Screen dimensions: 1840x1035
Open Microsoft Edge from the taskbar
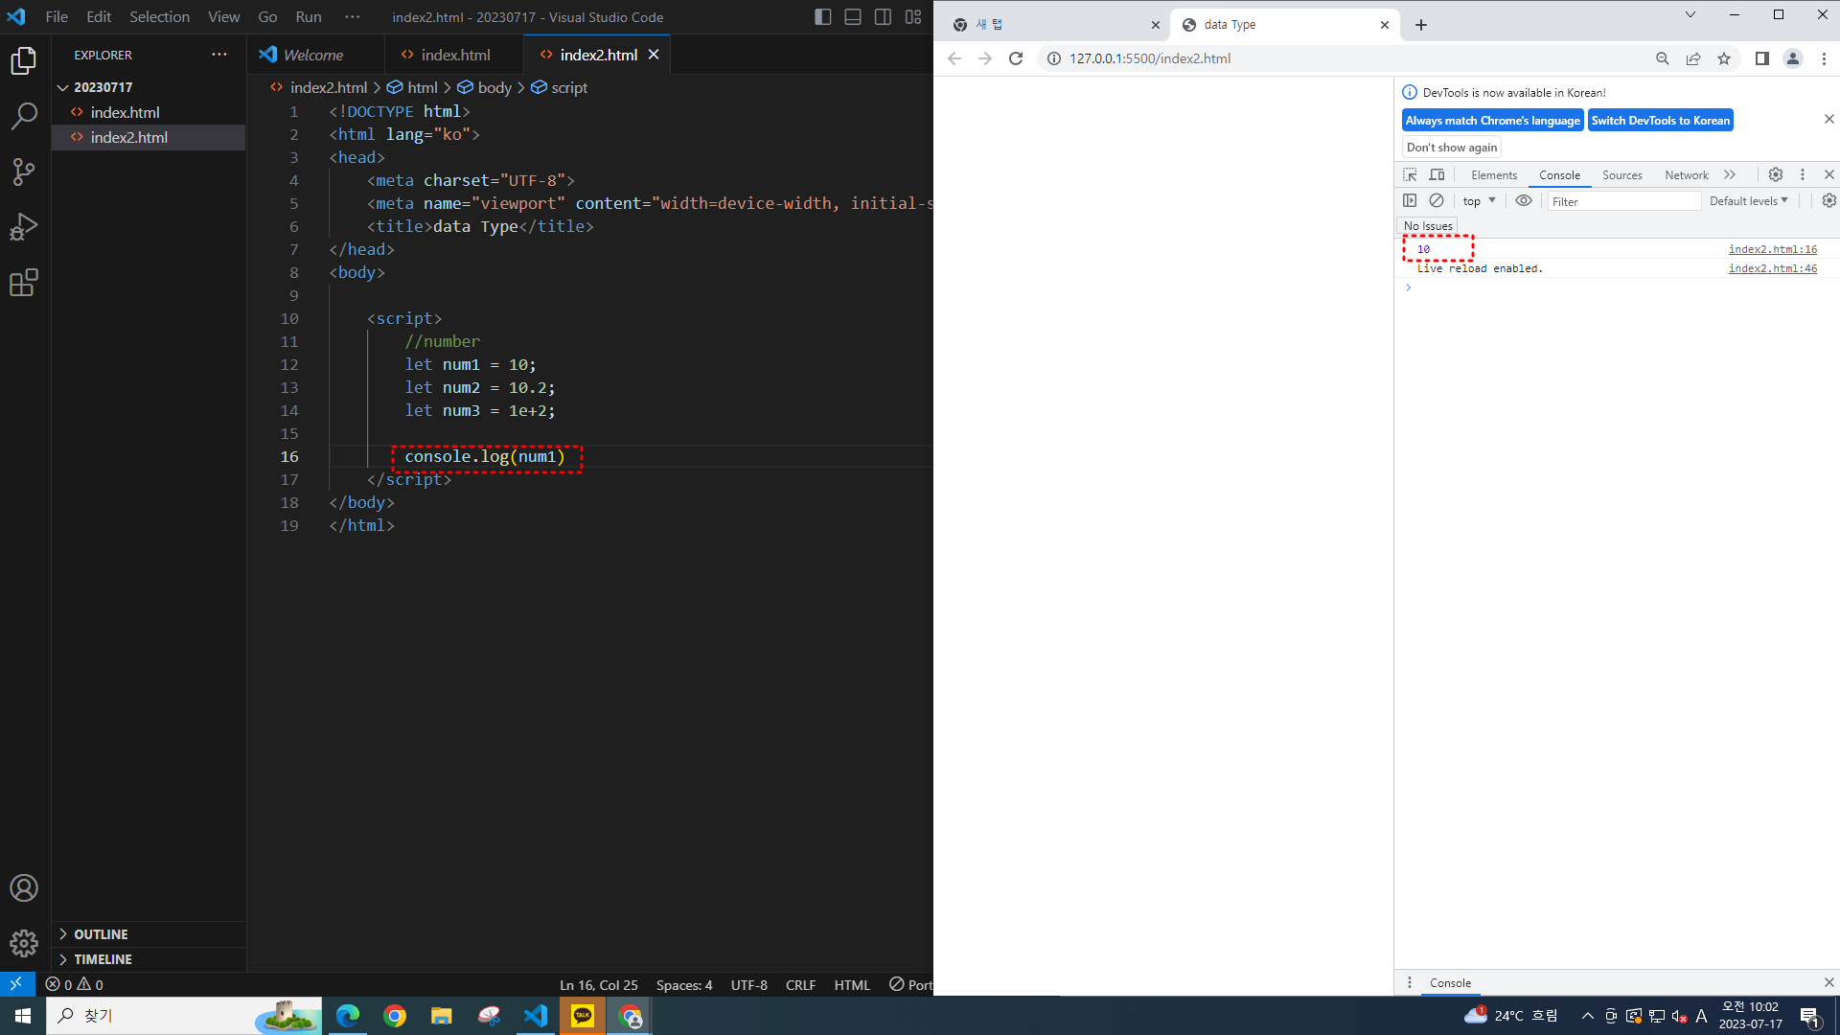coord(348,1016)
